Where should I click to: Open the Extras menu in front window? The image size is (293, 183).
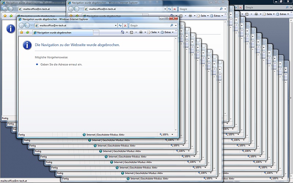coord(167,32)
